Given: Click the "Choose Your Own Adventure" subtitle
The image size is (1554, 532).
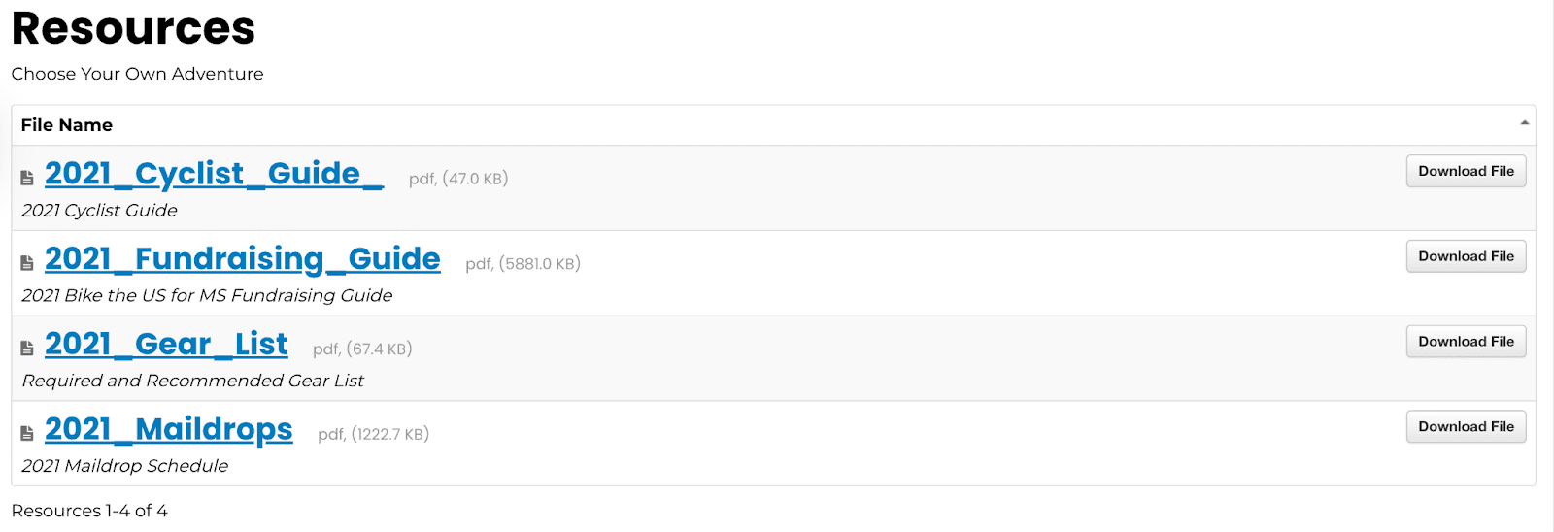Looking at the screenshot, I should [x=137, y=74].
